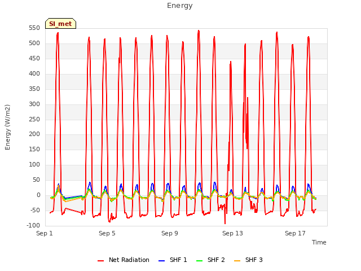Click the SHF 1 legend label
This screenshot has height=271, width=361.
178,260
